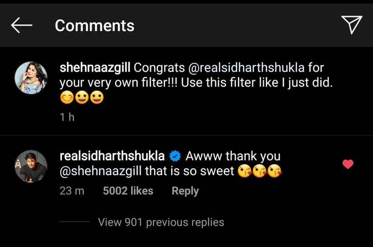Click the Comments header title

click(95, 26)
